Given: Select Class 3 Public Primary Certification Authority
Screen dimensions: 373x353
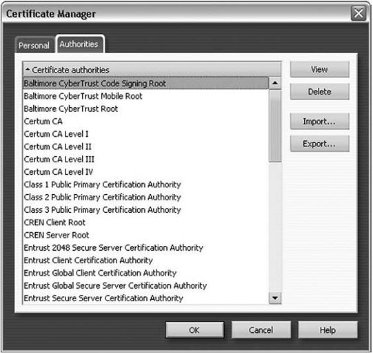Looking at the screenshot, I should click(x=146, y=210).
